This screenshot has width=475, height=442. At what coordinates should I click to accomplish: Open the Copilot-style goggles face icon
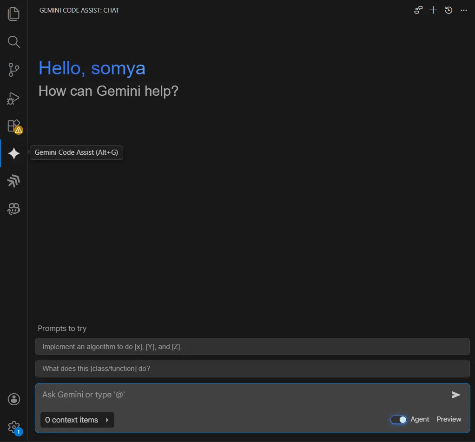coord(14,209)
